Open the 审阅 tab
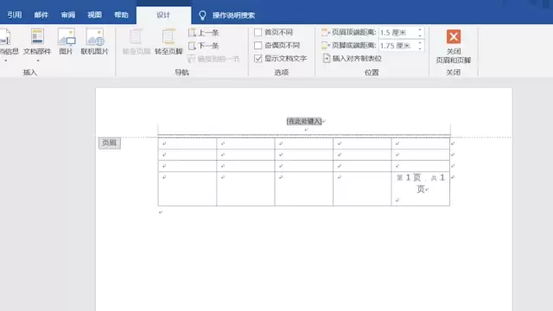 pos(68,15)
